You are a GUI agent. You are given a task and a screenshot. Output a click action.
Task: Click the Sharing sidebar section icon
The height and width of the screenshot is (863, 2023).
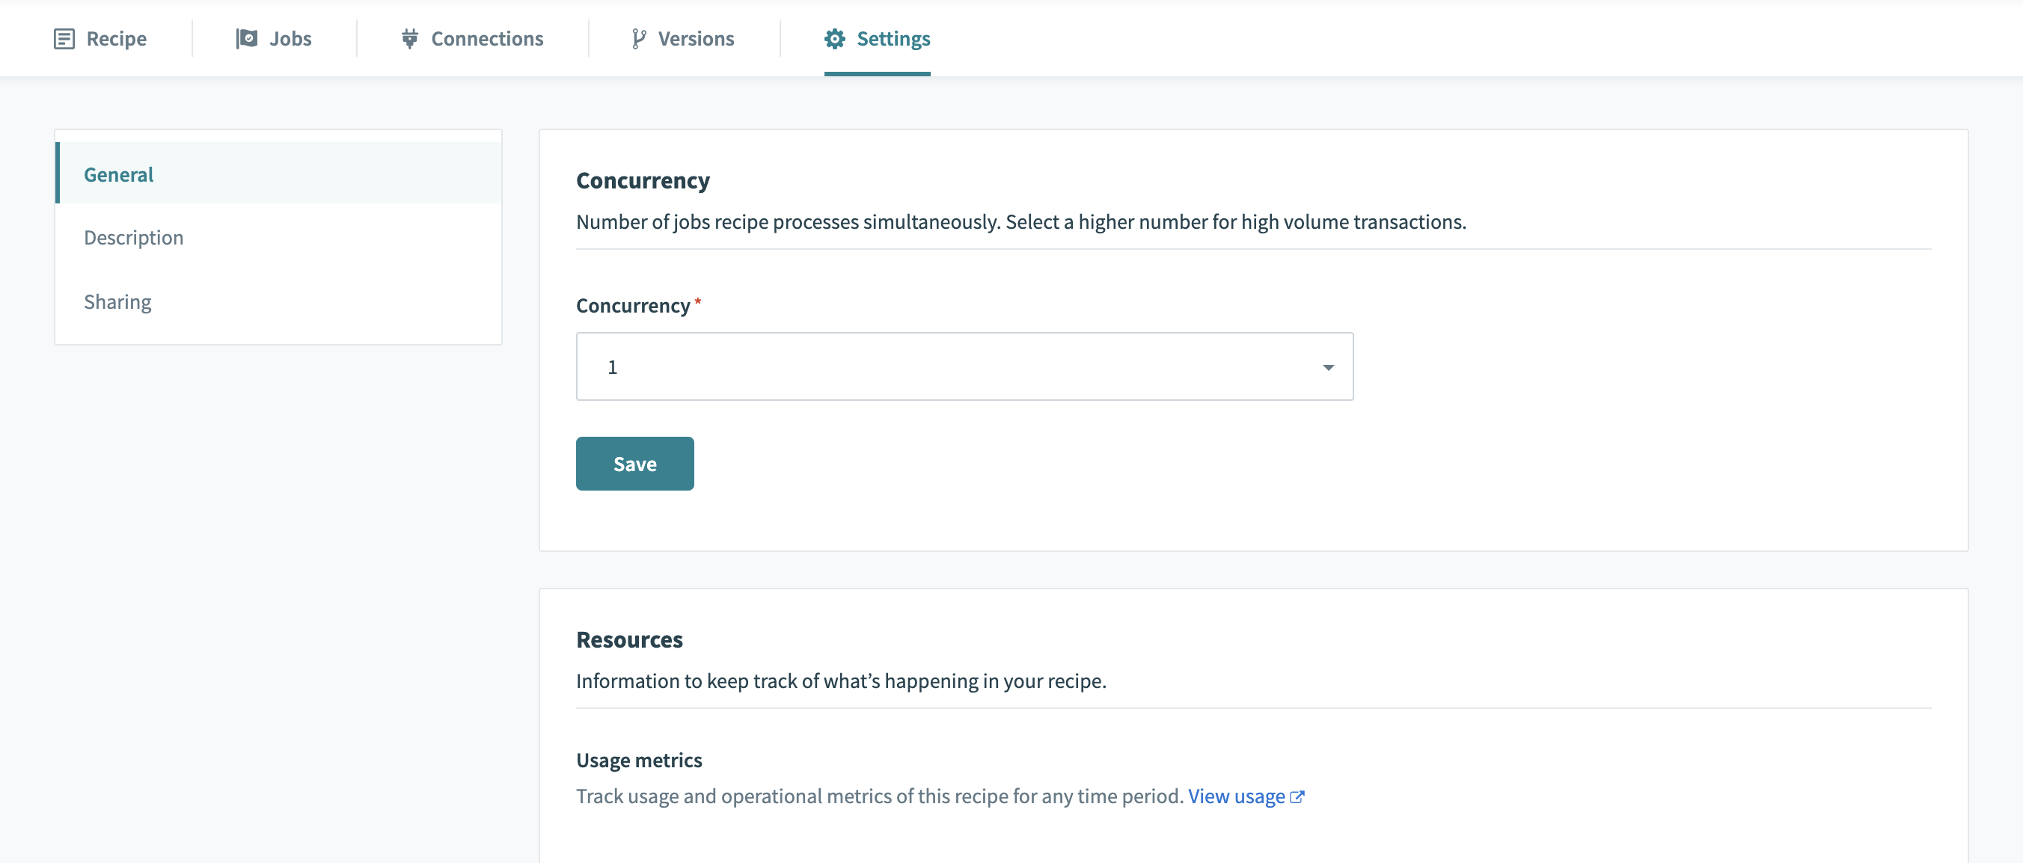[116, 301]
